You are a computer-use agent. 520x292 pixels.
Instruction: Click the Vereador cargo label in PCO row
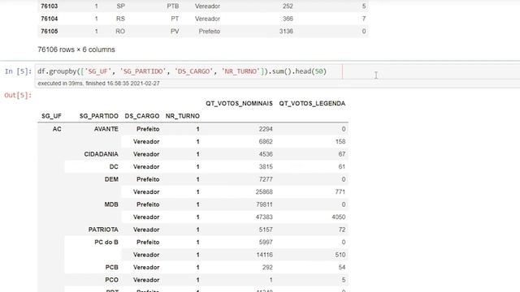click(x=146, y=280)
